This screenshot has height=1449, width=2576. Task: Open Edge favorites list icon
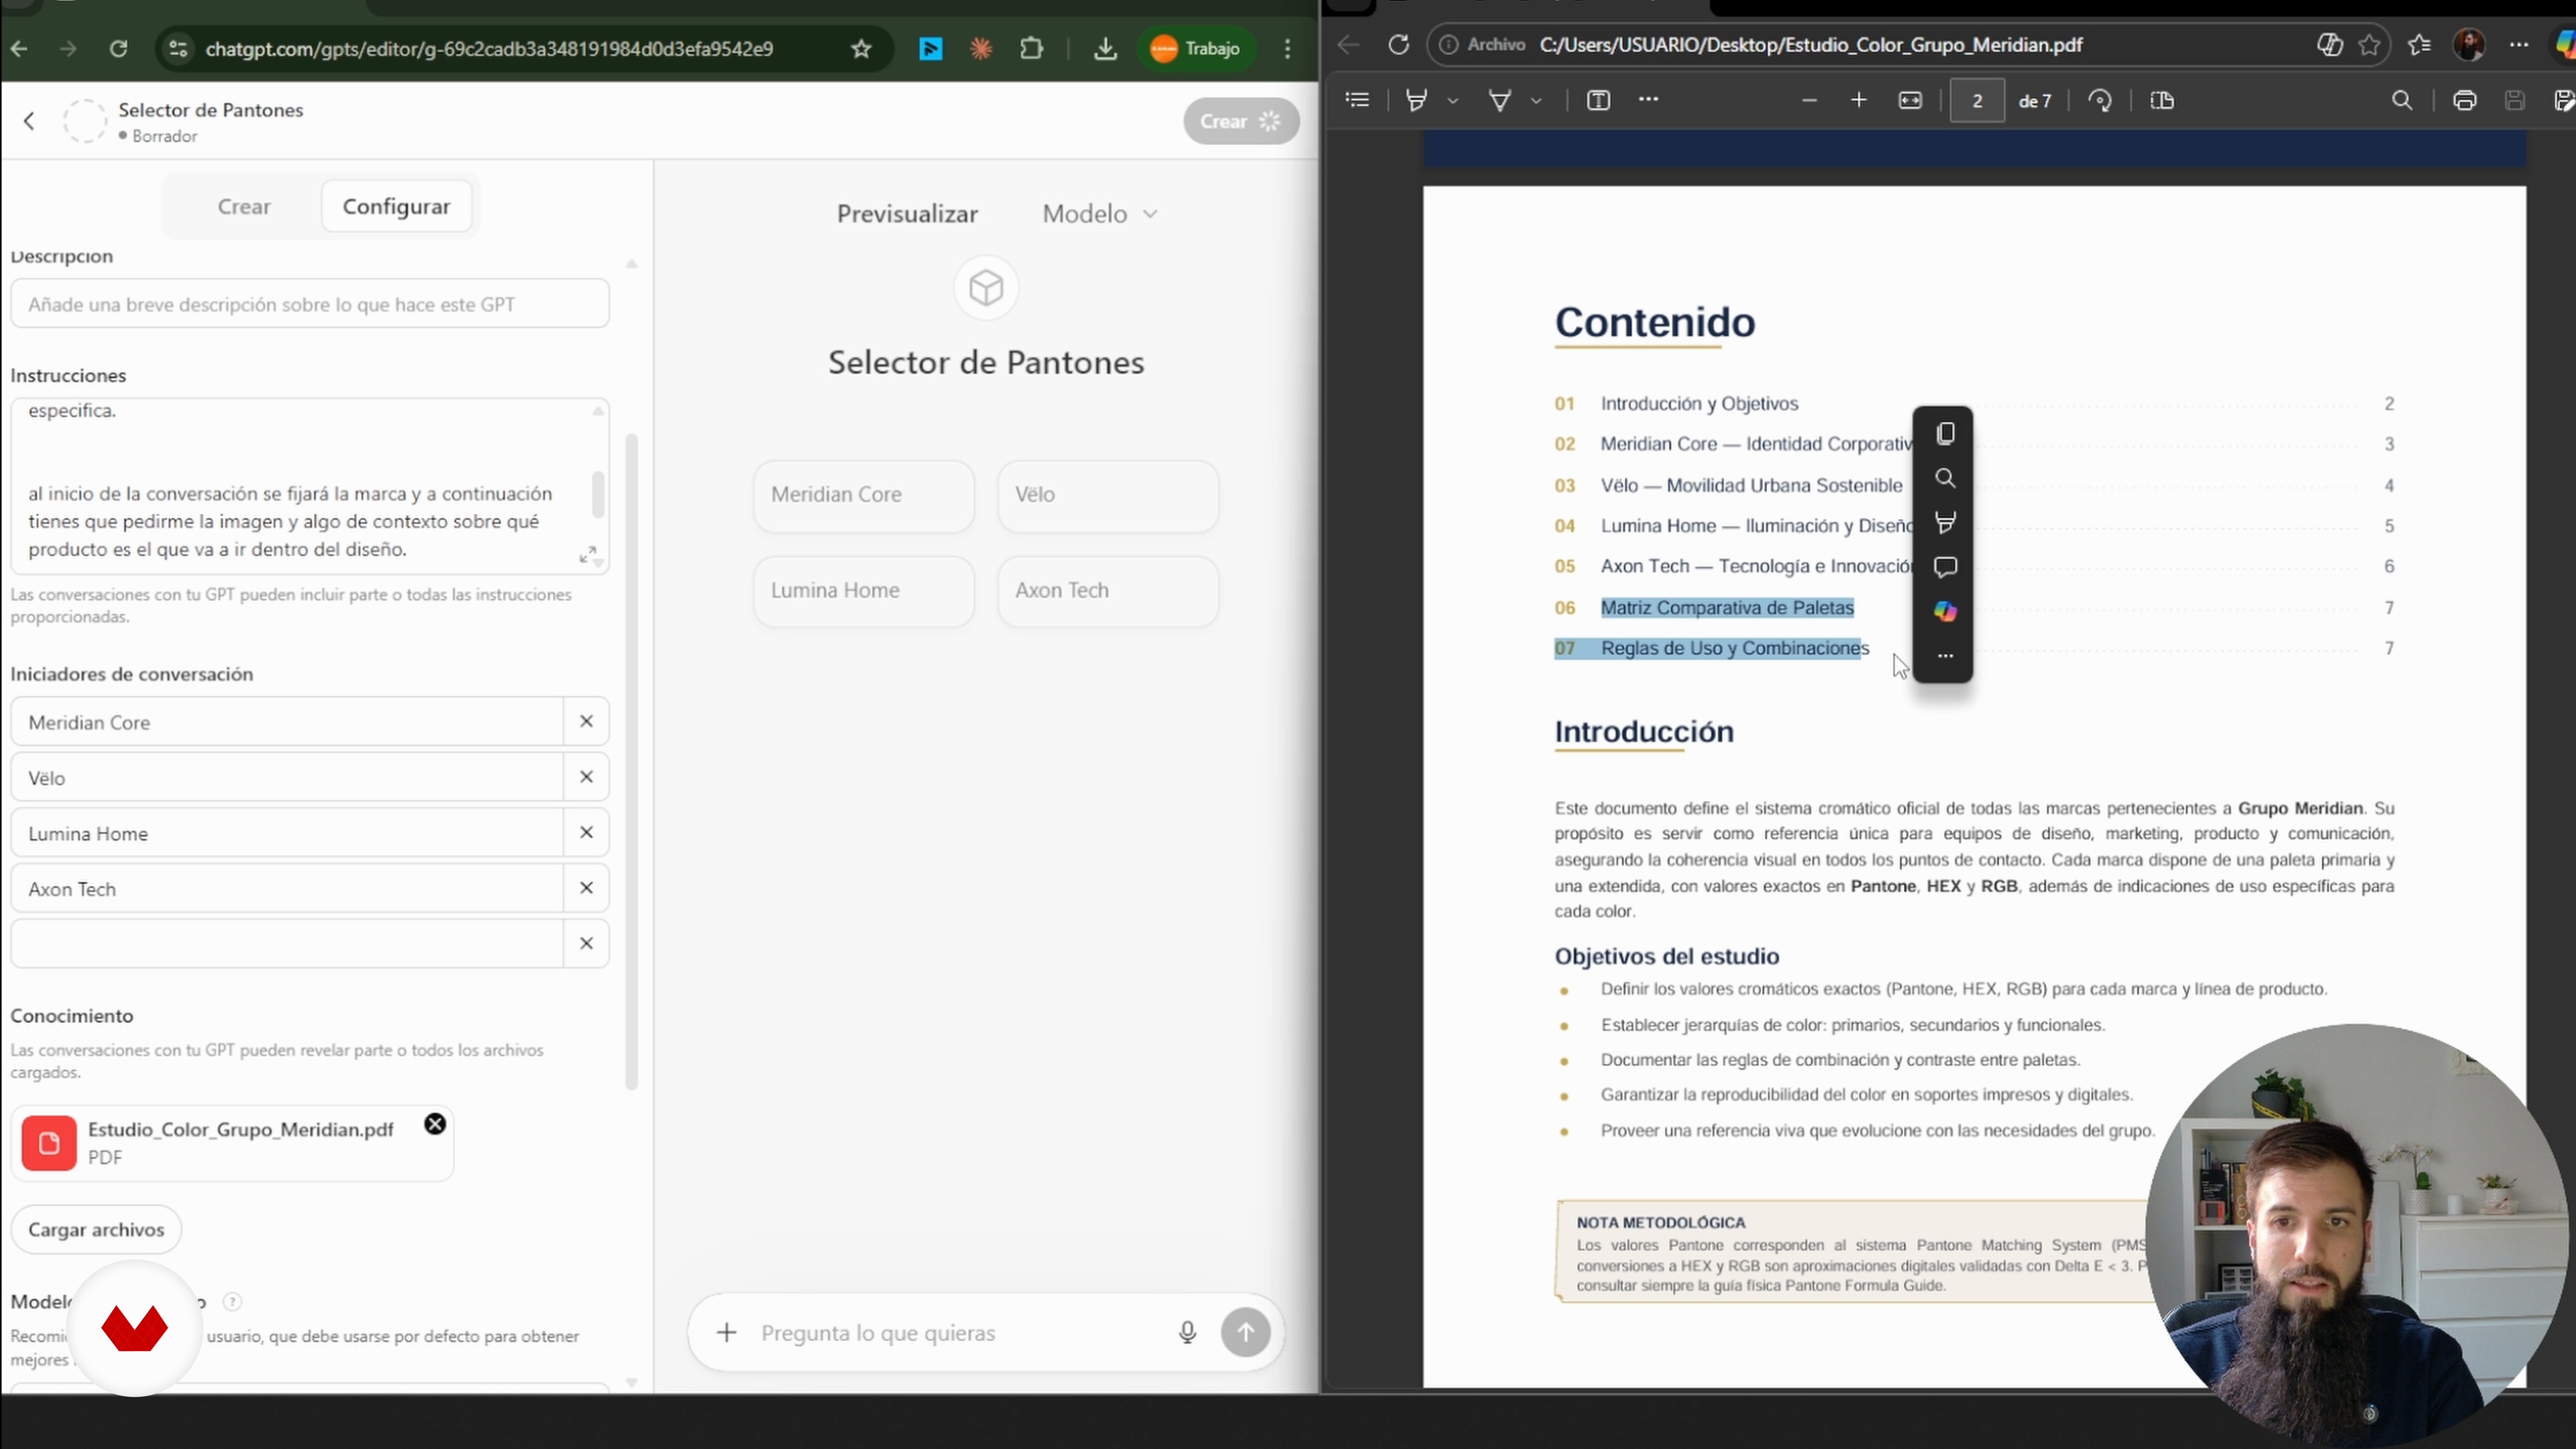click(2419, 45)
